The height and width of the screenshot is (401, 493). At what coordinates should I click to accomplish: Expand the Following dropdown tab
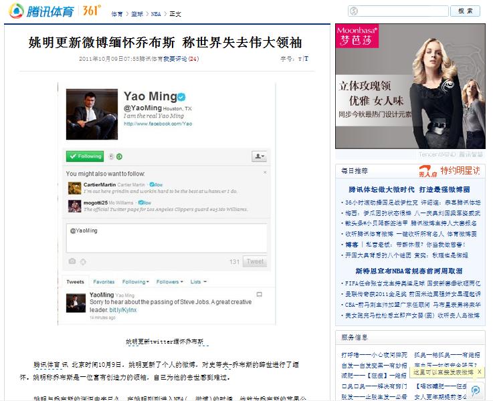click(135, 282)
